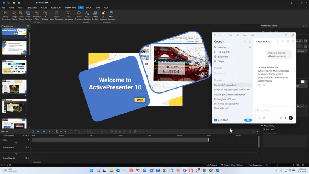Launch Auto Captions tool
309x174 pixels.
pyautogui.click(x=28, y=15)
